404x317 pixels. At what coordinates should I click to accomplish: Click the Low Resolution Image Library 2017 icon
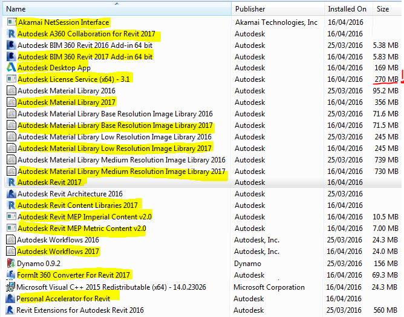[11, 148]
